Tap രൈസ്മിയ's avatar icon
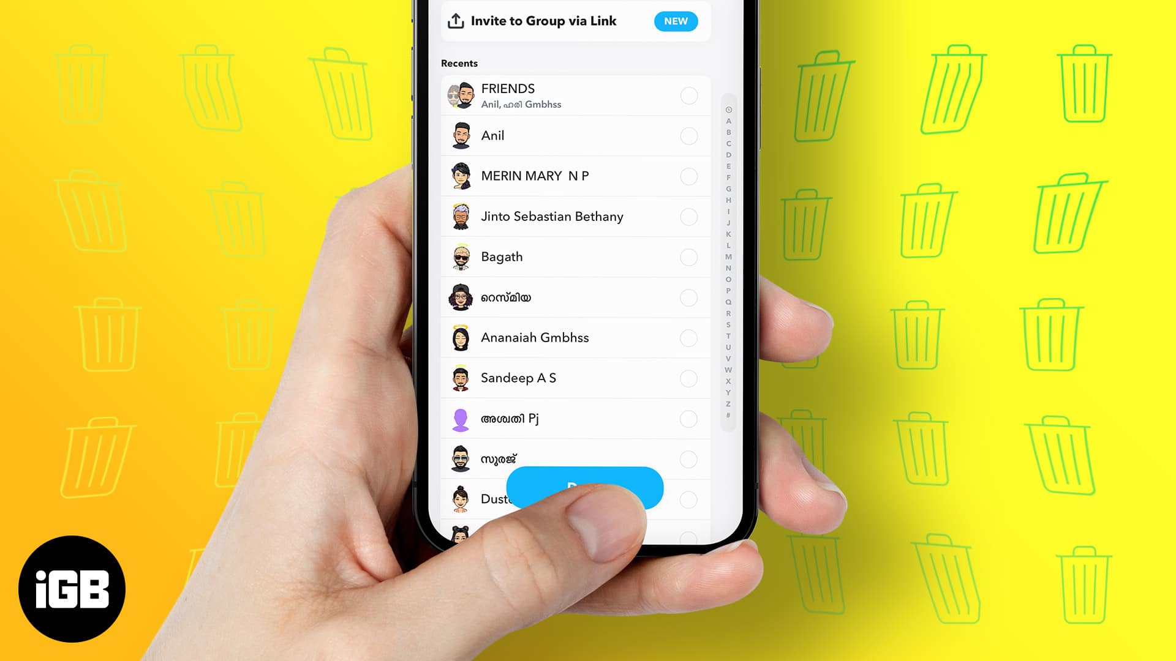 pos(461,297)
